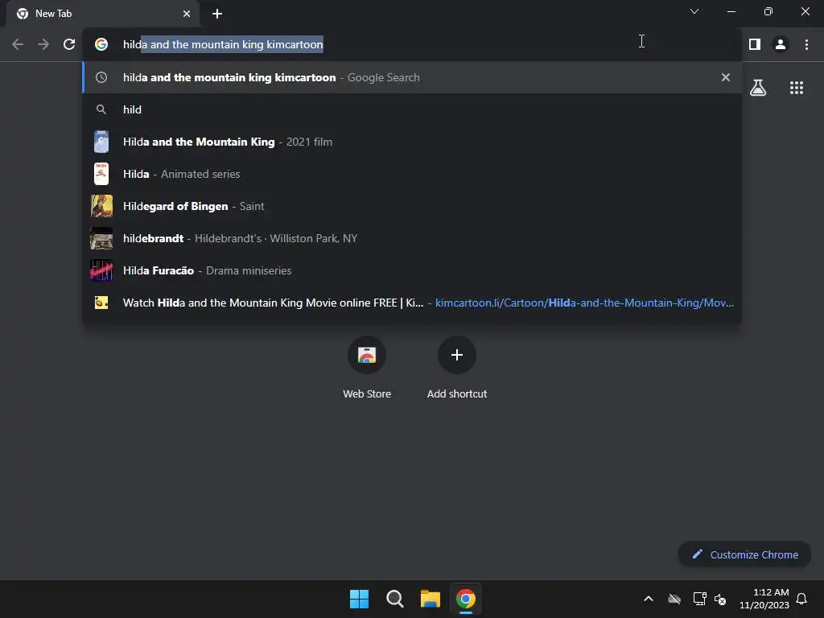Click the forward navigation arrow
Screen dimensions: 824x618
pos(43,44)
